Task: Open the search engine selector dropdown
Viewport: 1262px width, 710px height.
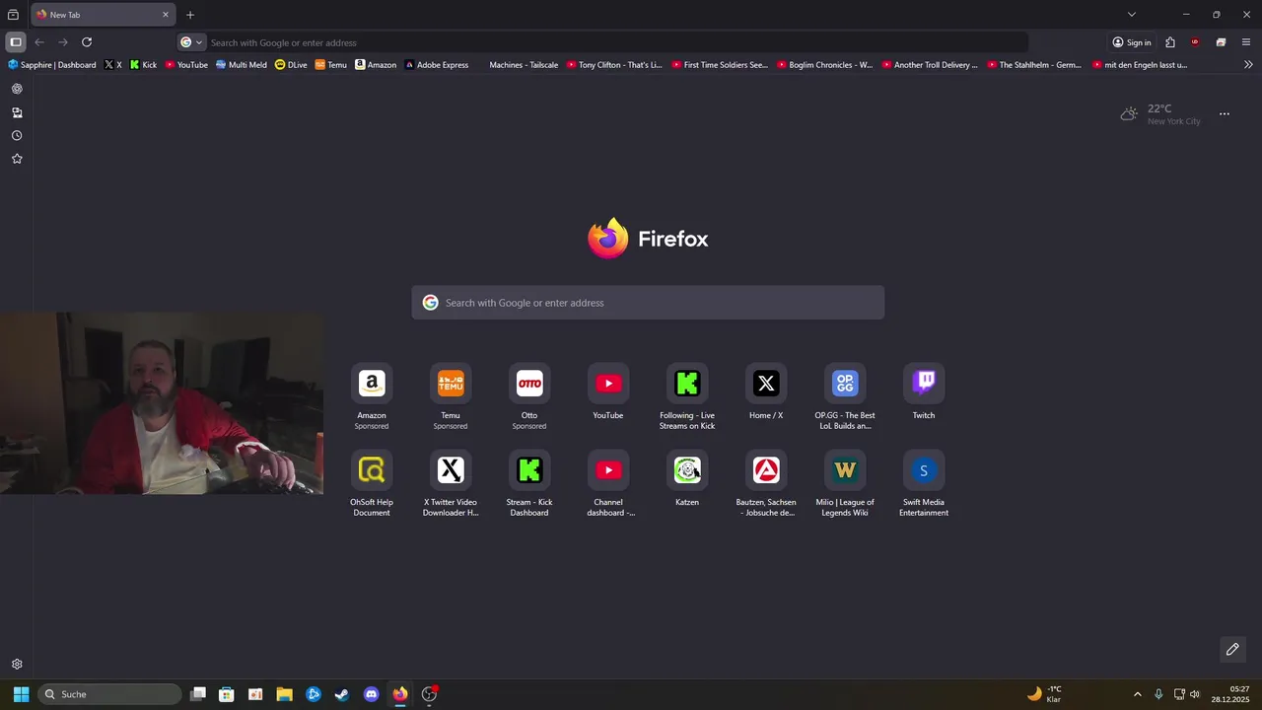Action: [x=191, y=42]
